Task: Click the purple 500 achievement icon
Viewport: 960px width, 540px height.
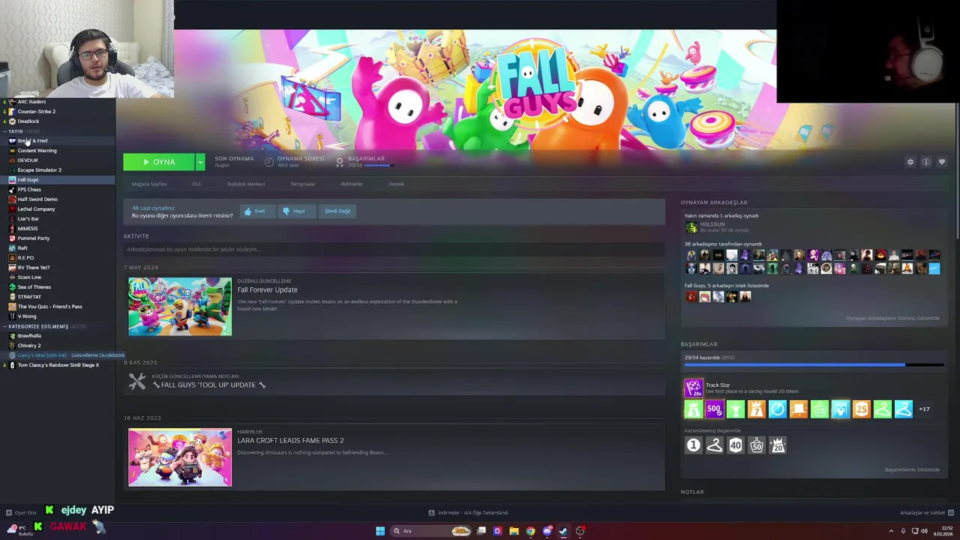Action: click(x=714, y=409)
